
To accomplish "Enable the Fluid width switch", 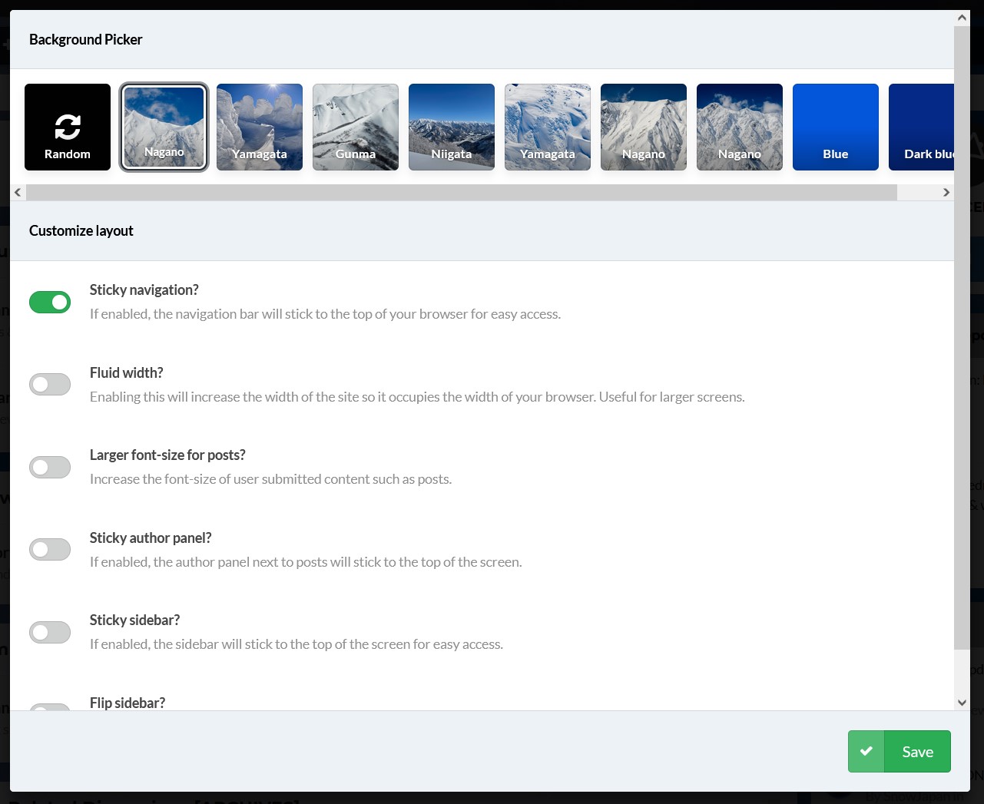I will 50,384.
